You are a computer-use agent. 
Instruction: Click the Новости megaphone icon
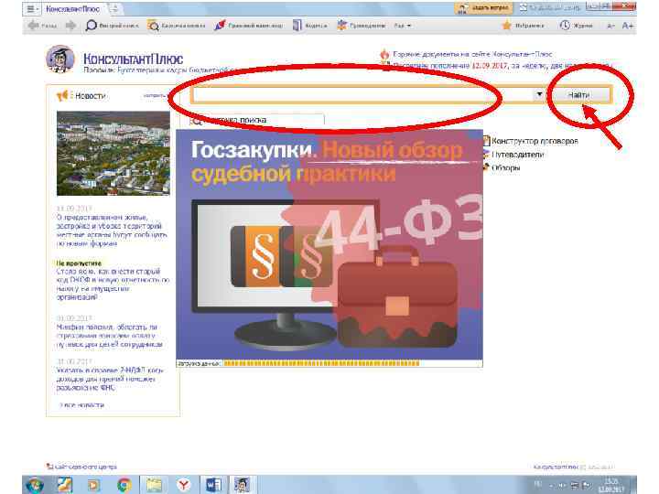[x=62, y=96]
